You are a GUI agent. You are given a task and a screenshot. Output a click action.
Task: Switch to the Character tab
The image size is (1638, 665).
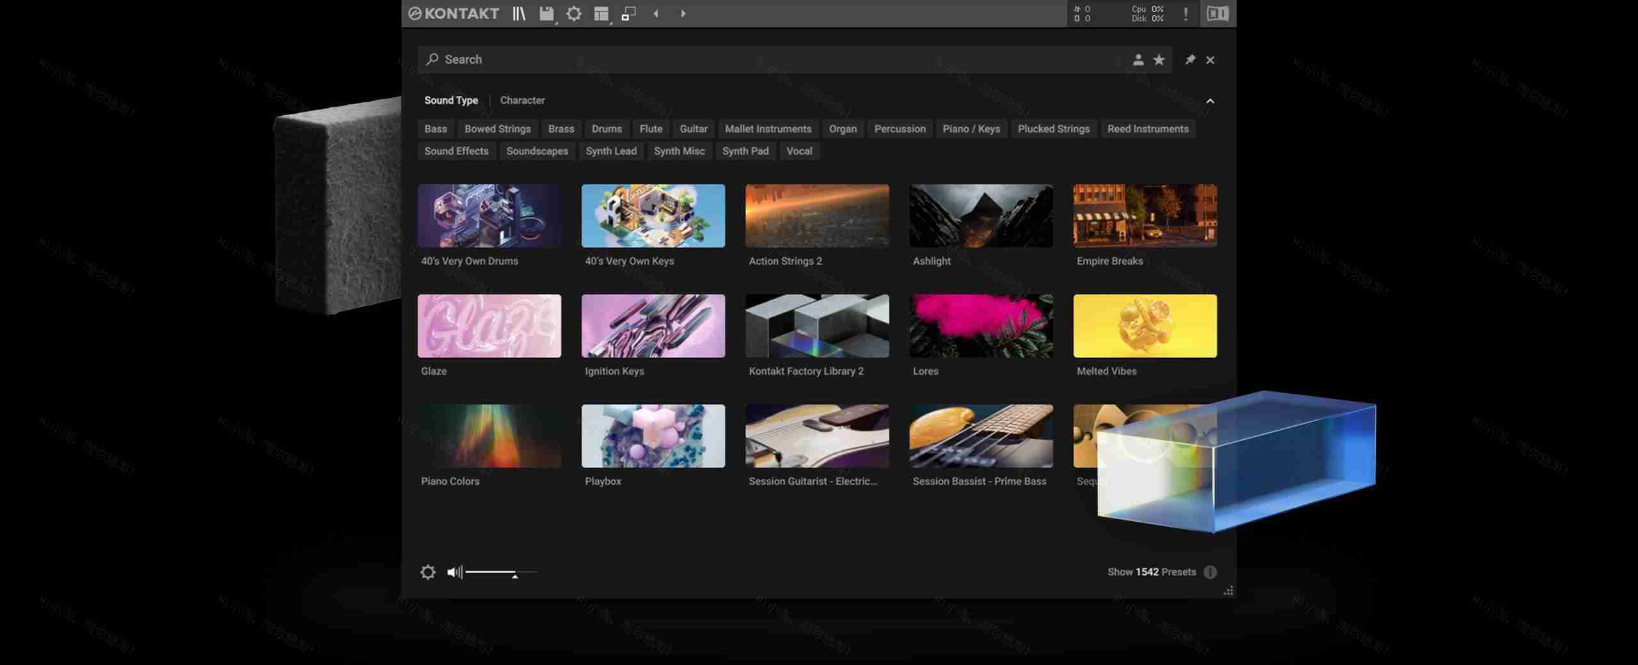pos(522,100)
